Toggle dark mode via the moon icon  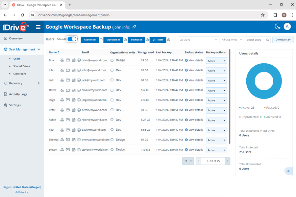(277, 27)
